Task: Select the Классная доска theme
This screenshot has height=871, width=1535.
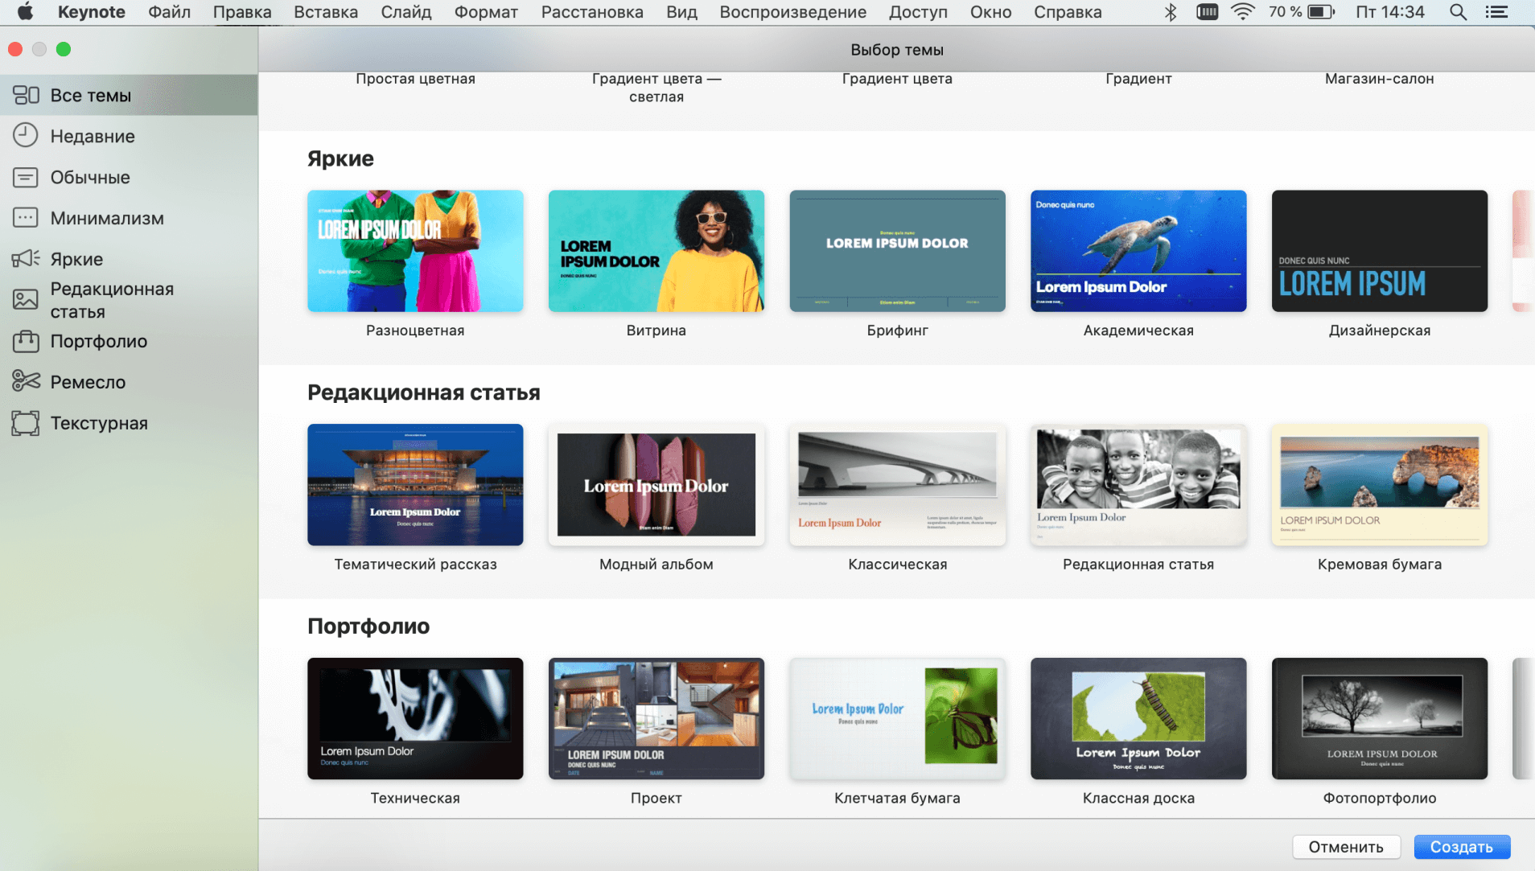Action: pyautogui.click(x=1138, y=718)
